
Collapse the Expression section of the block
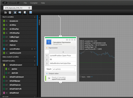point(74,48)
